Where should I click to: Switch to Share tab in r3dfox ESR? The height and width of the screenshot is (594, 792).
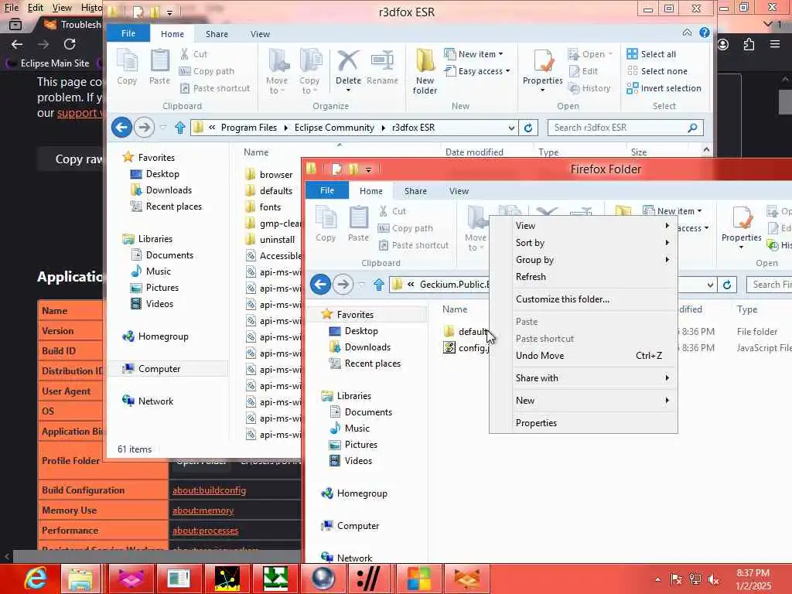coord(217,34)
